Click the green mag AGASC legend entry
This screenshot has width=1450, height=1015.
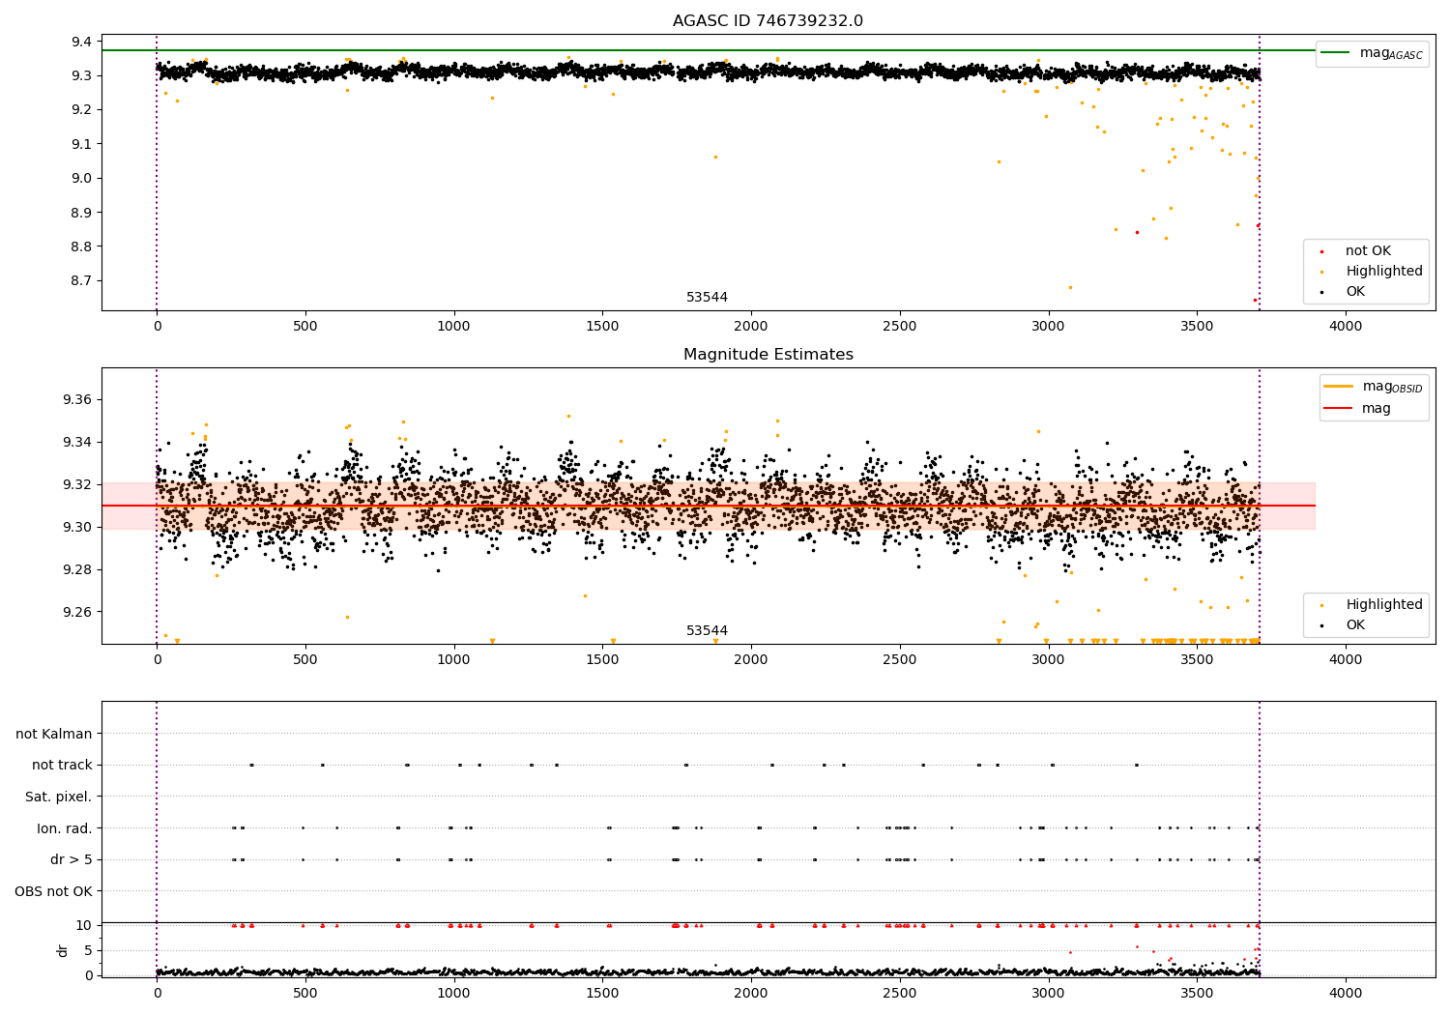click(1373, 53)
